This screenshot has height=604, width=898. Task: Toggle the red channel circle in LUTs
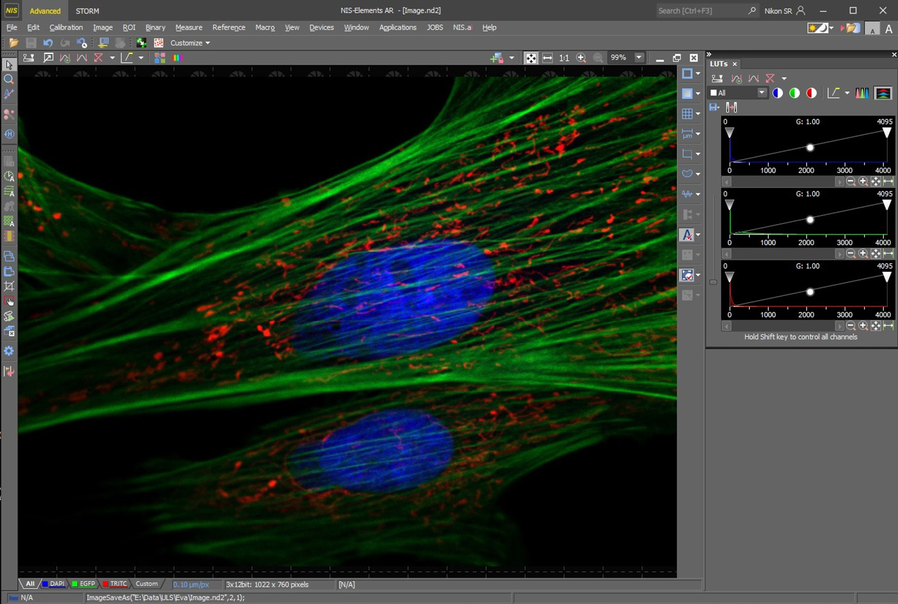tap(812, 93)
